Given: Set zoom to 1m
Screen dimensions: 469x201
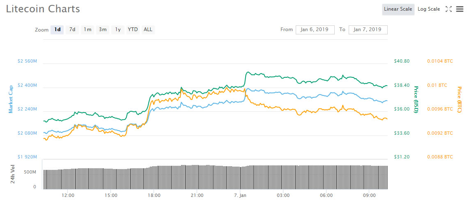Looking at the screenshot, I should (x=87, y=29).
